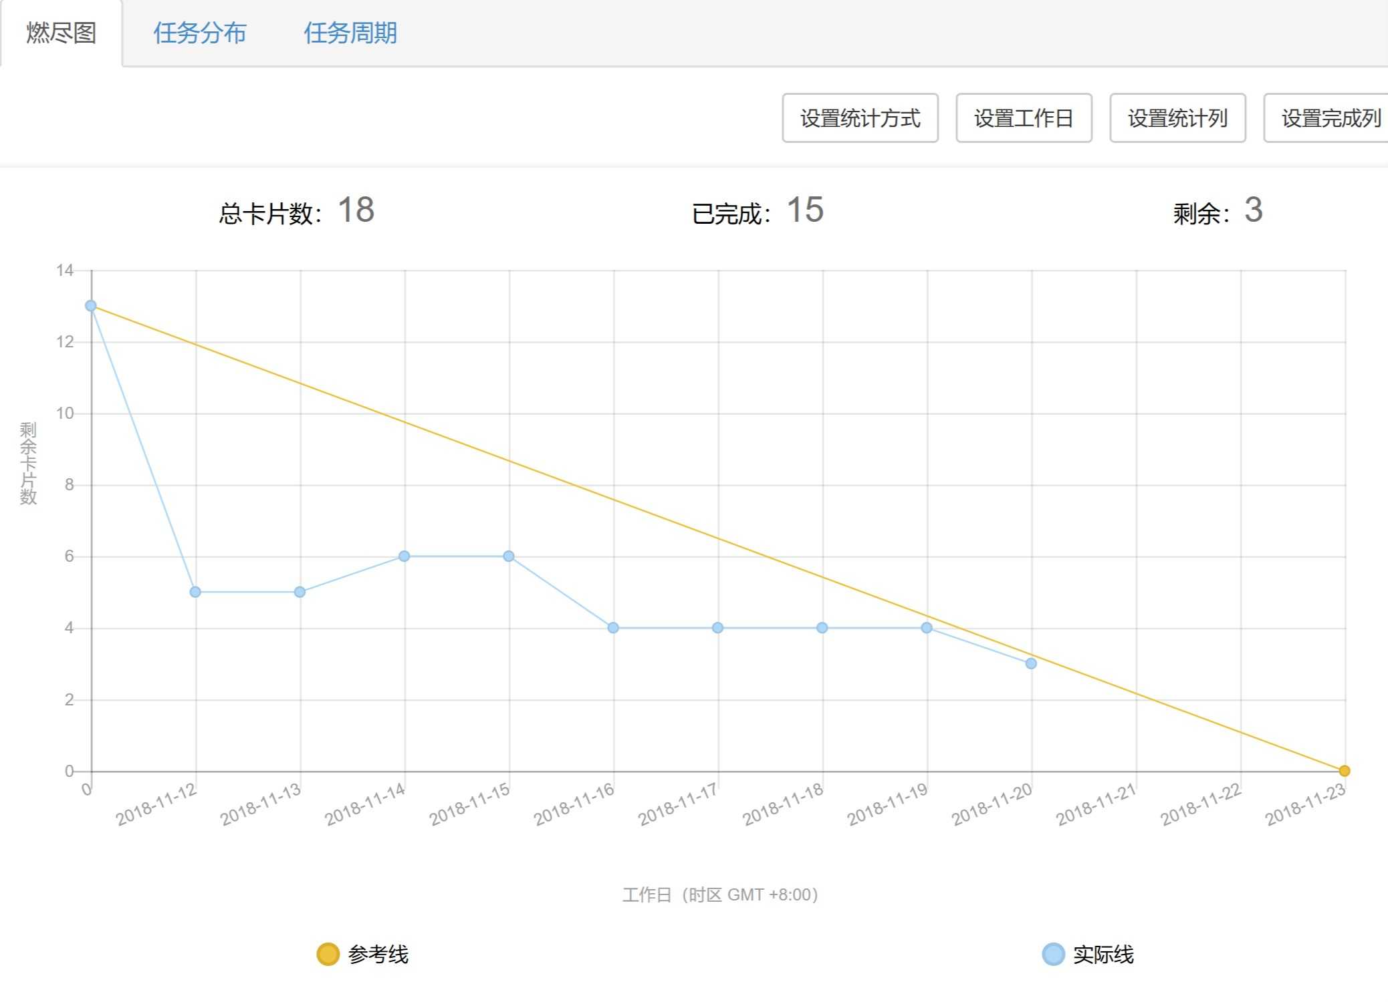Click the 剩余卡片数 vertical axis title
The image size is (1388, 1002).
[x=28, y=463]
